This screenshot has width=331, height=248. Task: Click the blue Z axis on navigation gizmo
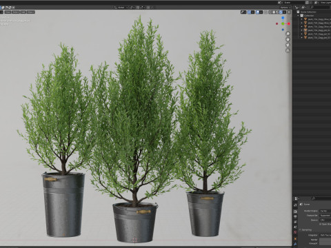point(283,18)
